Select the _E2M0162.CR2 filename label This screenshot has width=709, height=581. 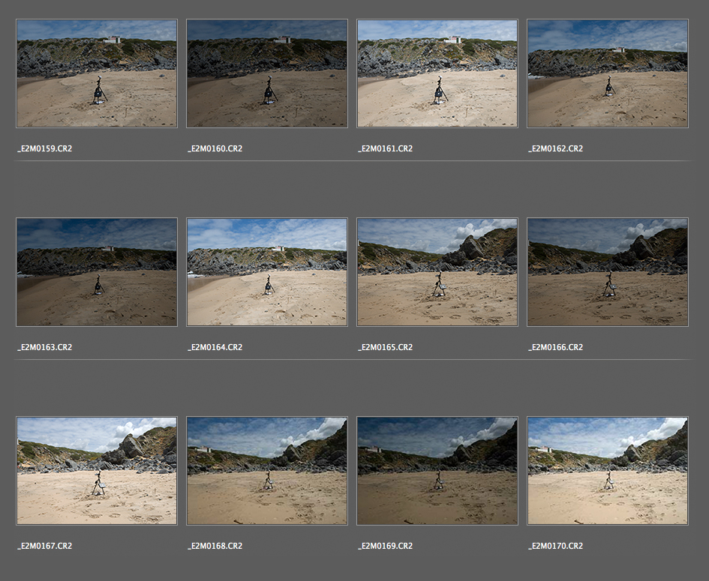[556, 149]
